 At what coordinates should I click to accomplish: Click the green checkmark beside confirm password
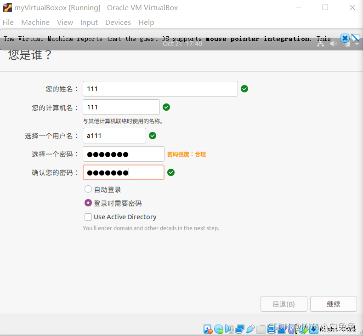[x=171, y=172]
